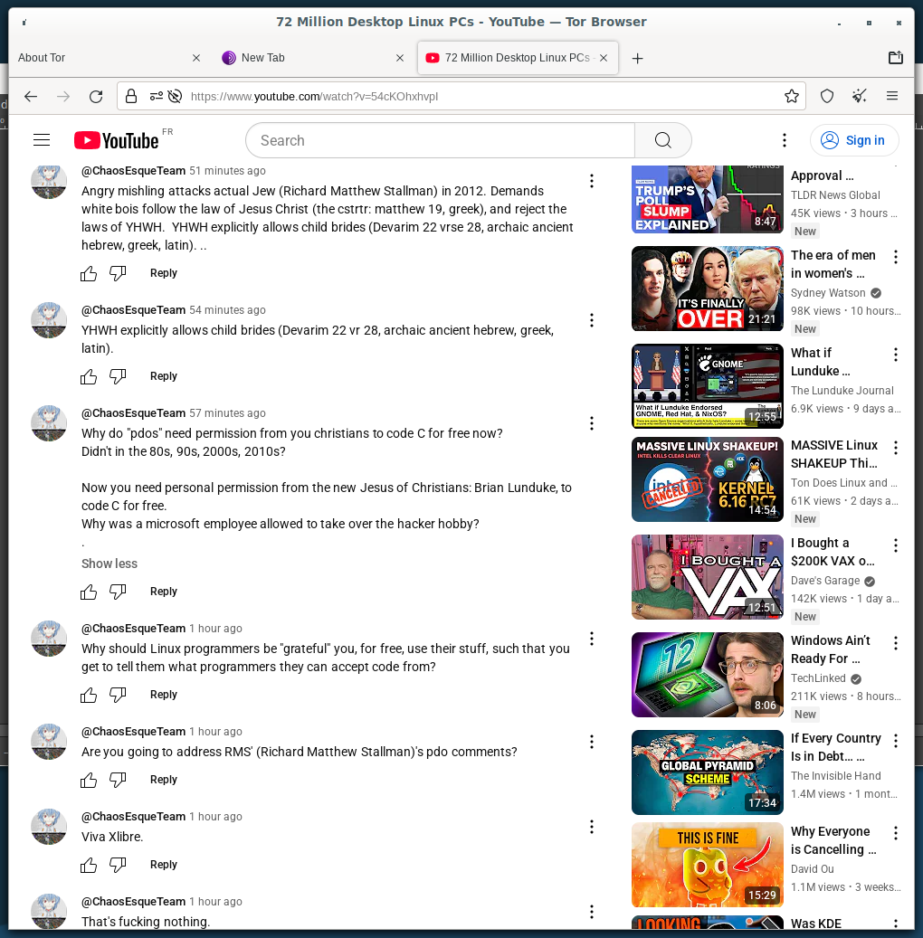The image size is (923, 938).
Task: Open 'It's Finally Over' video thumbnail
Action: click(x=708, y=289)
